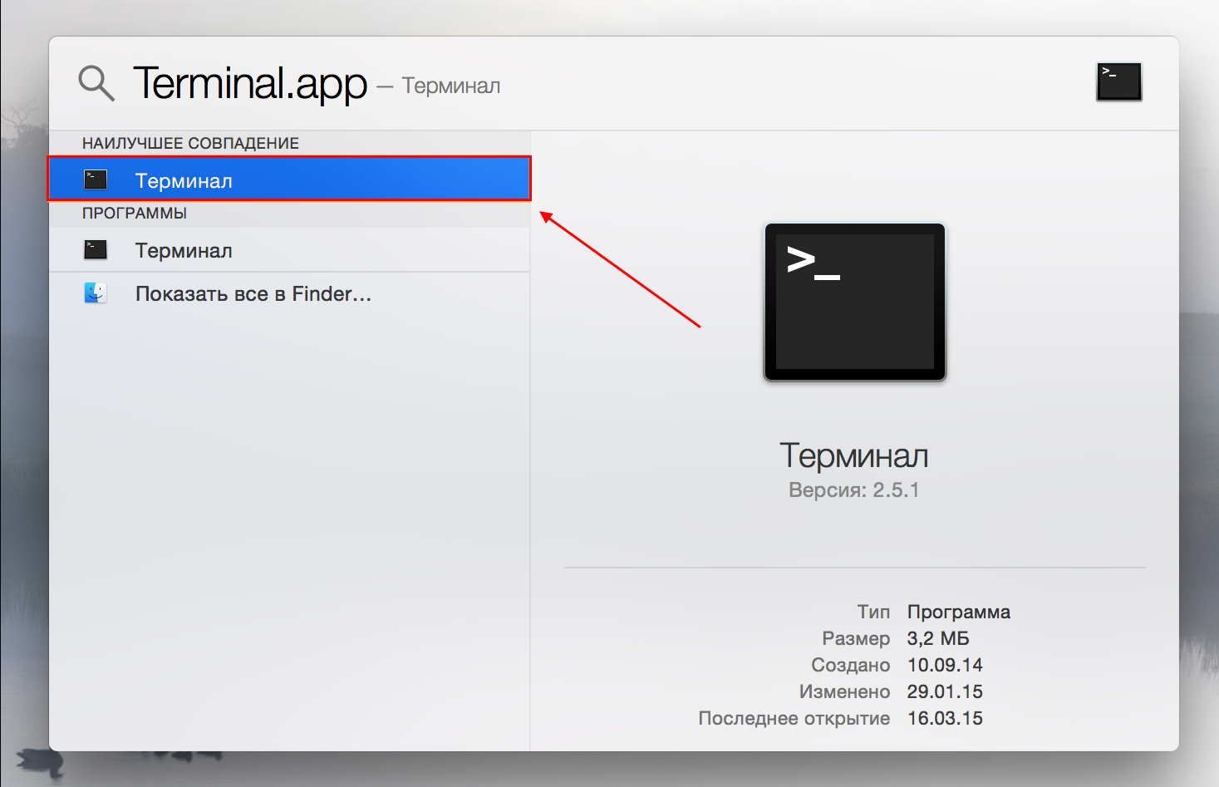Click the large Terminal preview icon
The image size is (1219, 787).
pyautogui.click(x=853, y=302)
